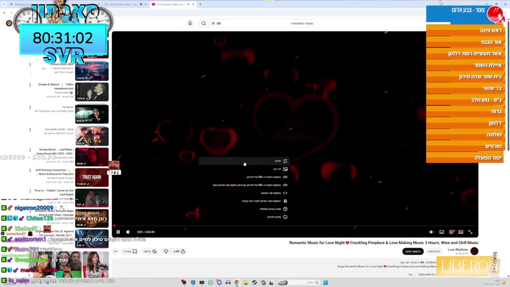
Task: Choose Copy video URL at current time
Action: coord(243,185)
